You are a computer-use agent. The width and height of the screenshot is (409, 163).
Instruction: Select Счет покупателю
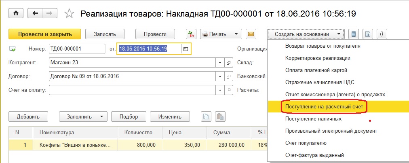click(306, 143)
